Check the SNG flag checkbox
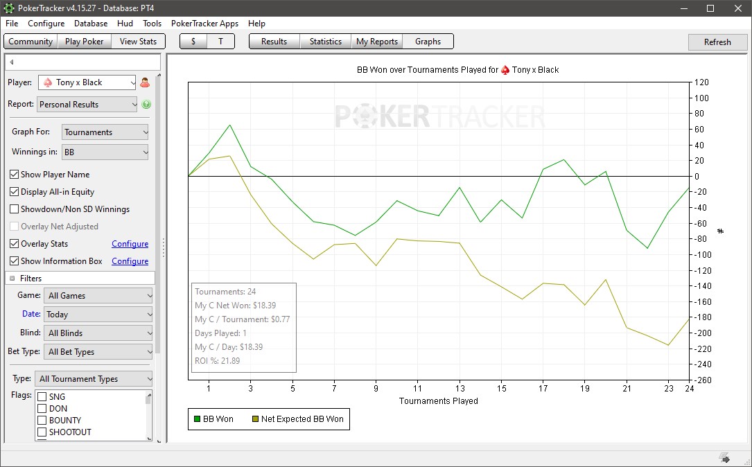The height and width of the screenshot is (467, 752). click(x=42, y=396)
